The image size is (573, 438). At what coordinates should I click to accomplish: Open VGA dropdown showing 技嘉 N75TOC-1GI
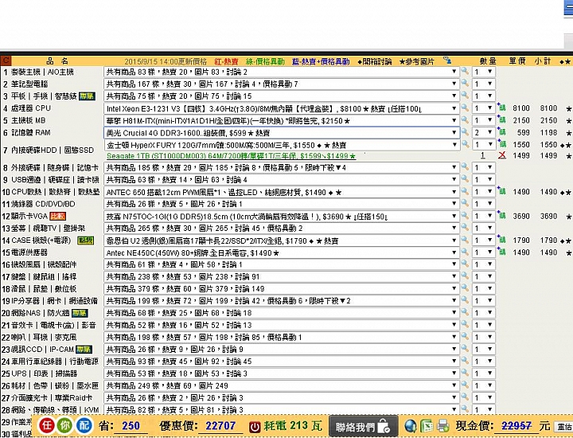coord(282,217)
